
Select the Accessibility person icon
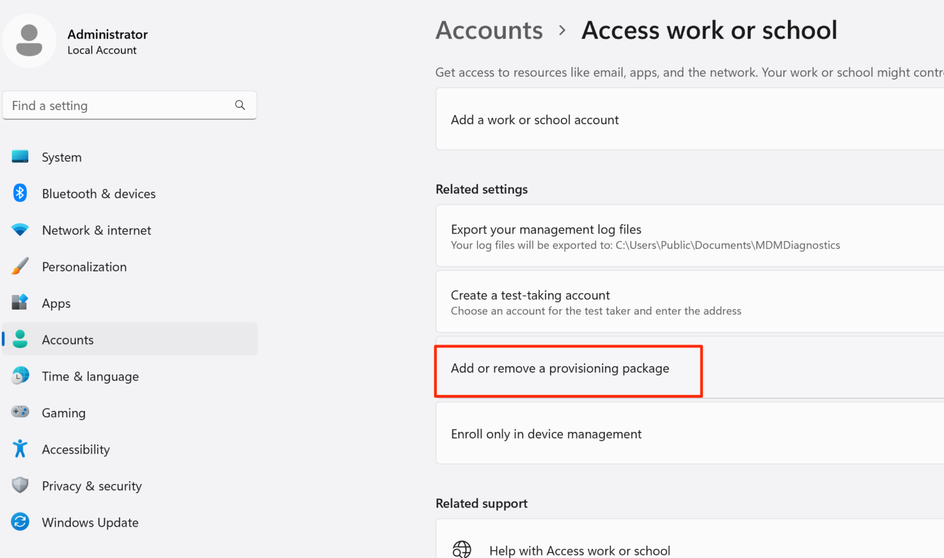[x=20, y=449]
